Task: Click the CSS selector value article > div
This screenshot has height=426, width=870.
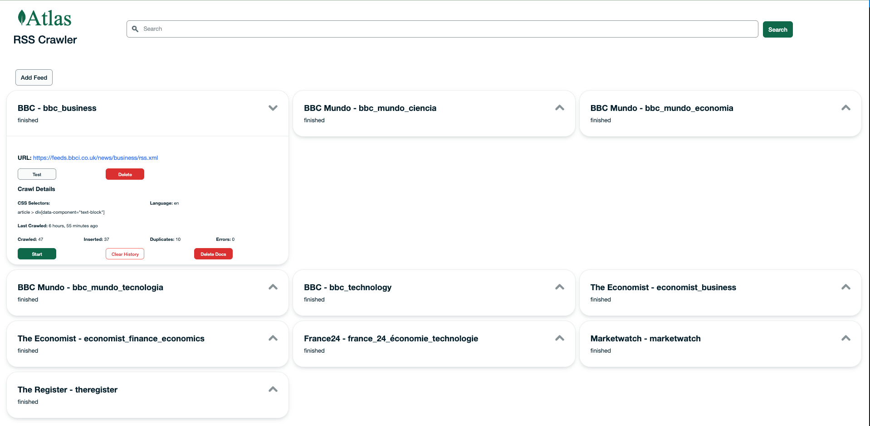Action: tap(61, 212)
